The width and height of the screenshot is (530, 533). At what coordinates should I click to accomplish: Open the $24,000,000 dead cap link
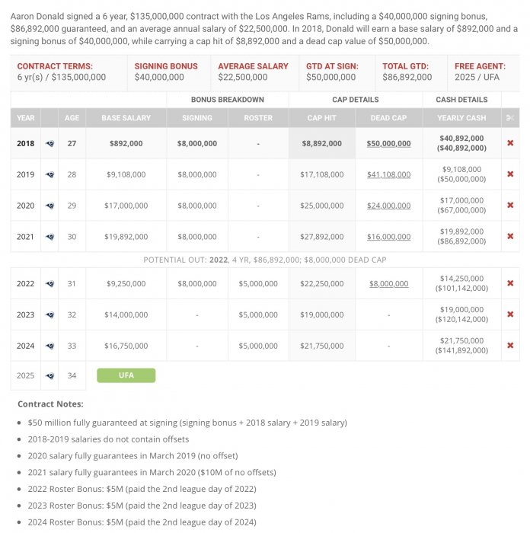388,206
